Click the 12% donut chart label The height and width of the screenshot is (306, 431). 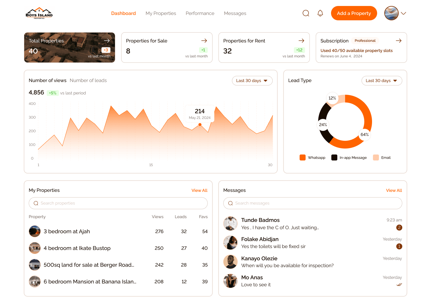332,98
